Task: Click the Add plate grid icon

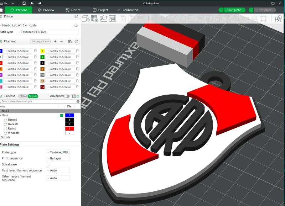Action: 94,19
